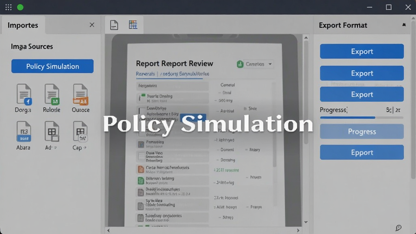Select the green Bilelerw list row icon
The width and height of the screenshot is (416, 234).
coord(141,180)
